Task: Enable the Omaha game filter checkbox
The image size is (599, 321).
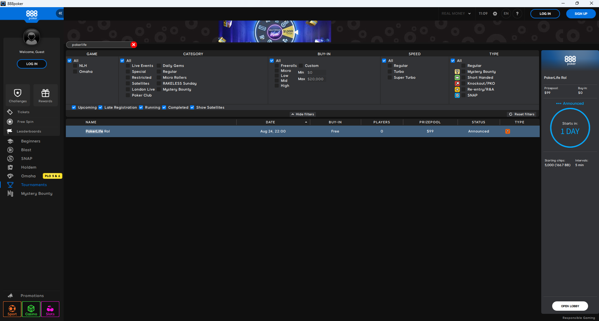Action: [75, 72]
